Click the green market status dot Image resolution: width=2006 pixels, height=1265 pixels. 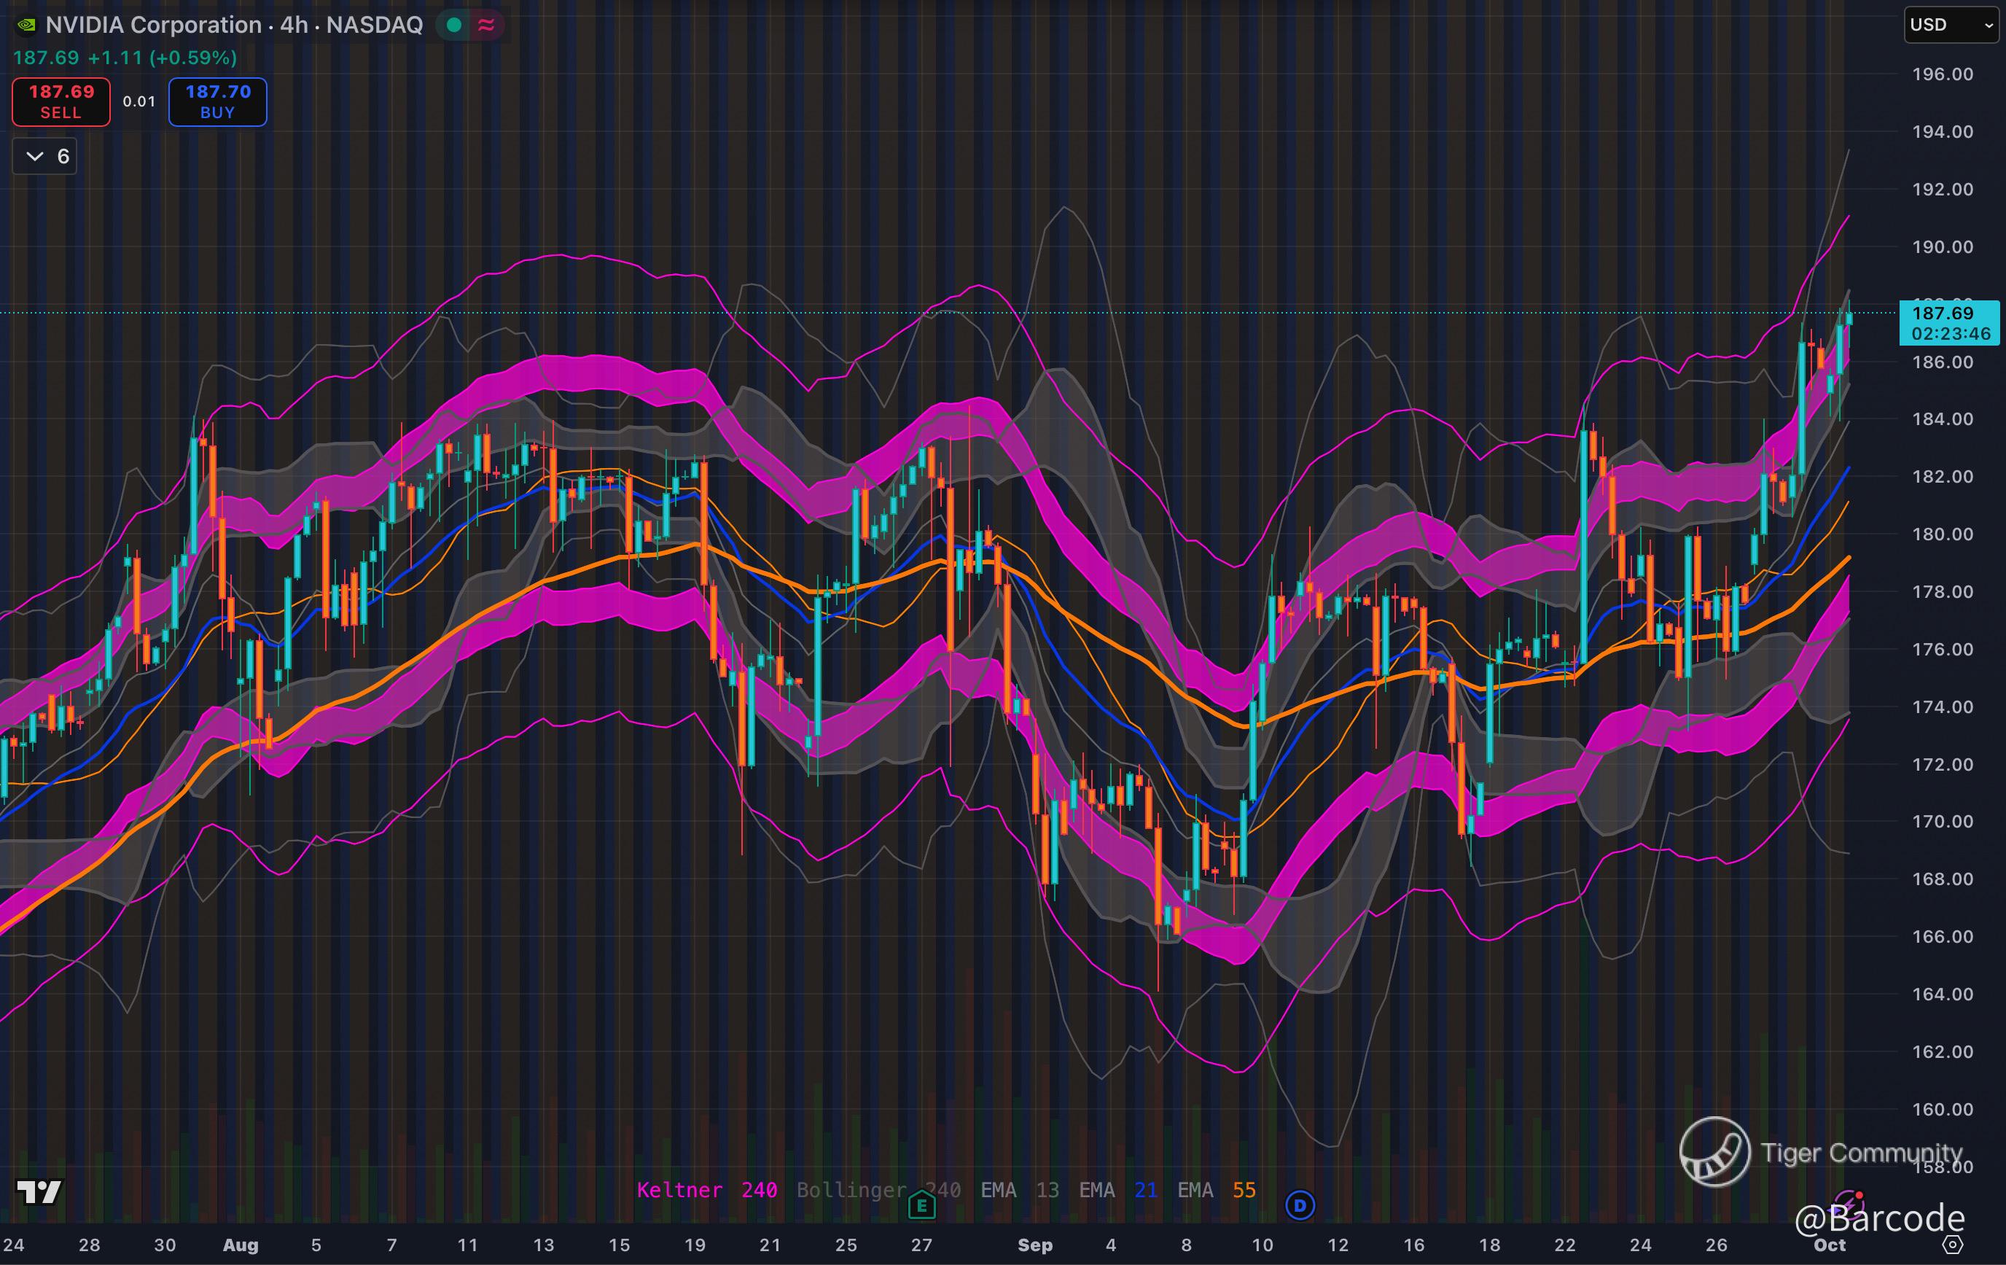click(454, 25)
